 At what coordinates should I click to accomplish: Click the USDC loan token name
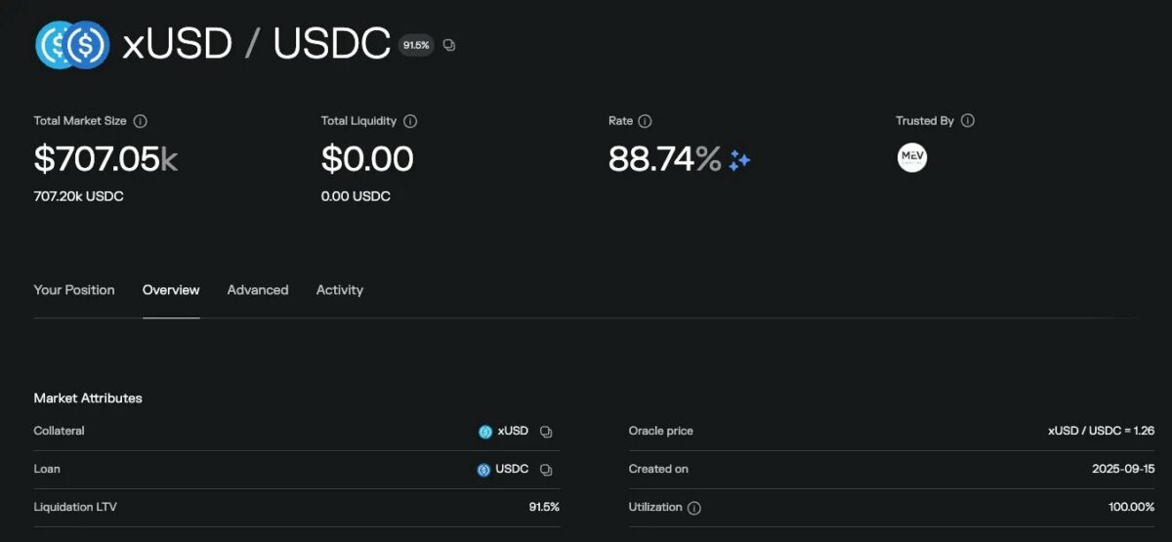pos(512,469)
